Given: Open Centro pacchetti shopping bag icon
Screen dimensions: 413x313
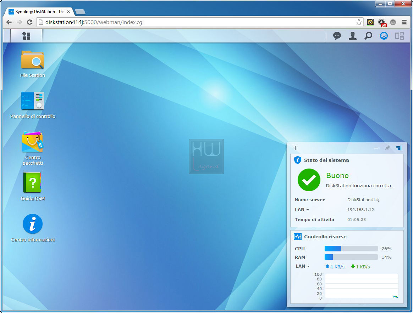Looking at the screenshot, I should coord(32,142).
